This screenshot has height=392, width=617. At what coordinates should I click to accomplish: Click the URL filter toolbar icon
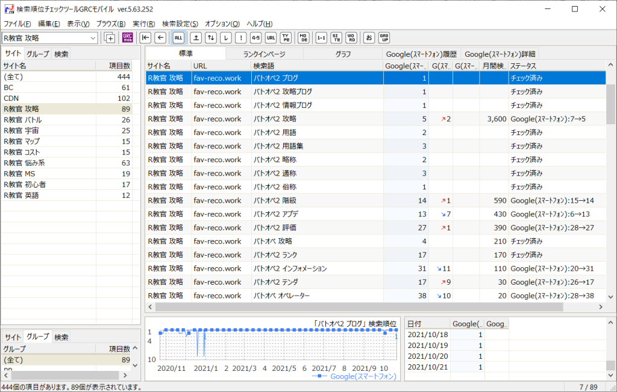271,38
